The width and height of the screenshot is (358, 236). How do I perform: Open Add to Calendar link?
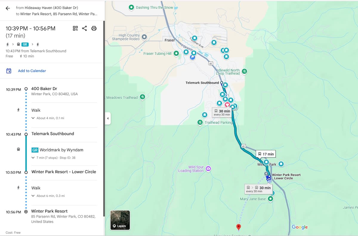[32, 71]
